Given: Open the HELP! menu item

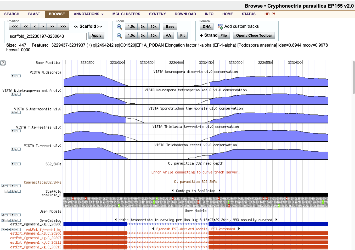Looking at the screenshot, I should [x=270, y=14].
